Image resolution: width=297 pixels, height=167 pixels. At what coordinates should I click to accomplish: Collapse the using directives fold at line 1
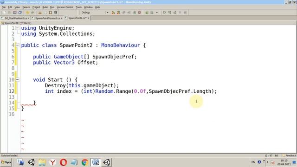[17, 28]
